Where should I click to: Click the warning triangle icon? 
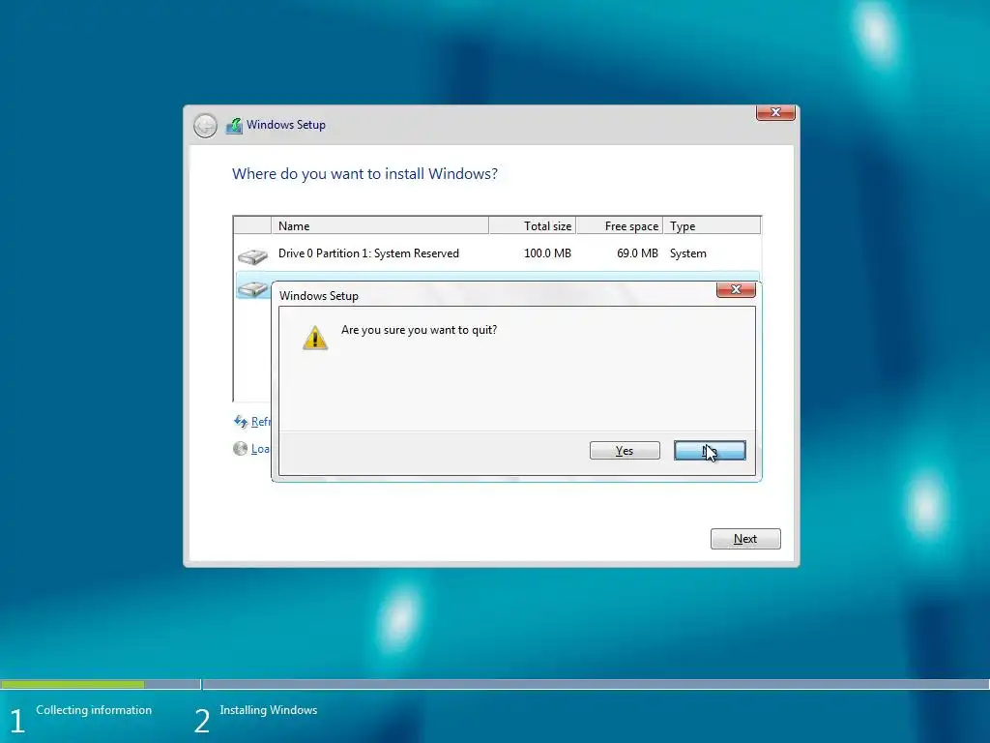[315, 338]
